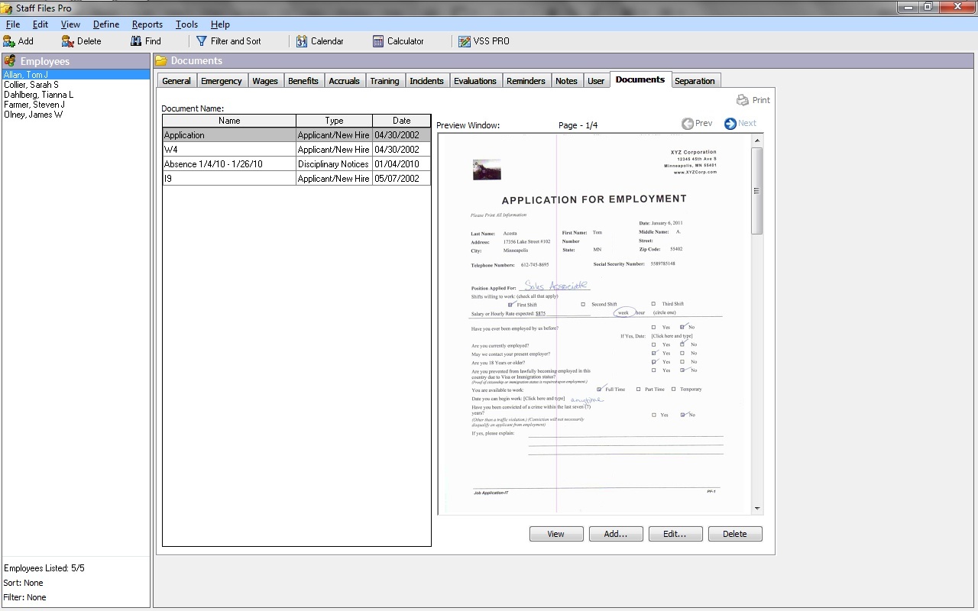Click the View document button

[x=556, y=534]
